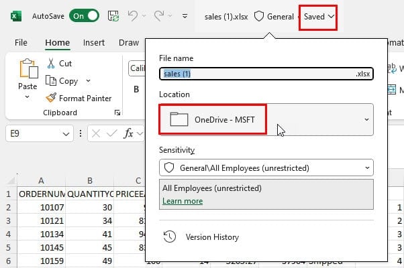Expand the Paste options arrow
Viewport: 404px width, 268px height.
(x=27, y=97)
